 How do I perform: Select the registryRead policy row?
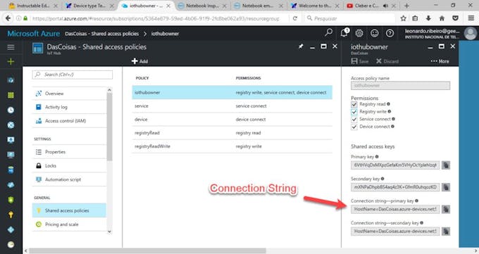pyautogui.click(x=232, y=133)
